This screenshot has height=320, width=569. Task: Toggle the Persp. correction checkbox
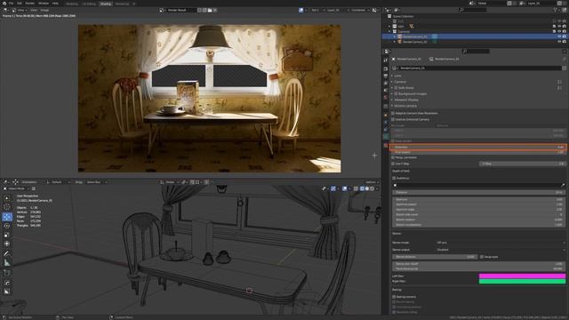point(393,157)
